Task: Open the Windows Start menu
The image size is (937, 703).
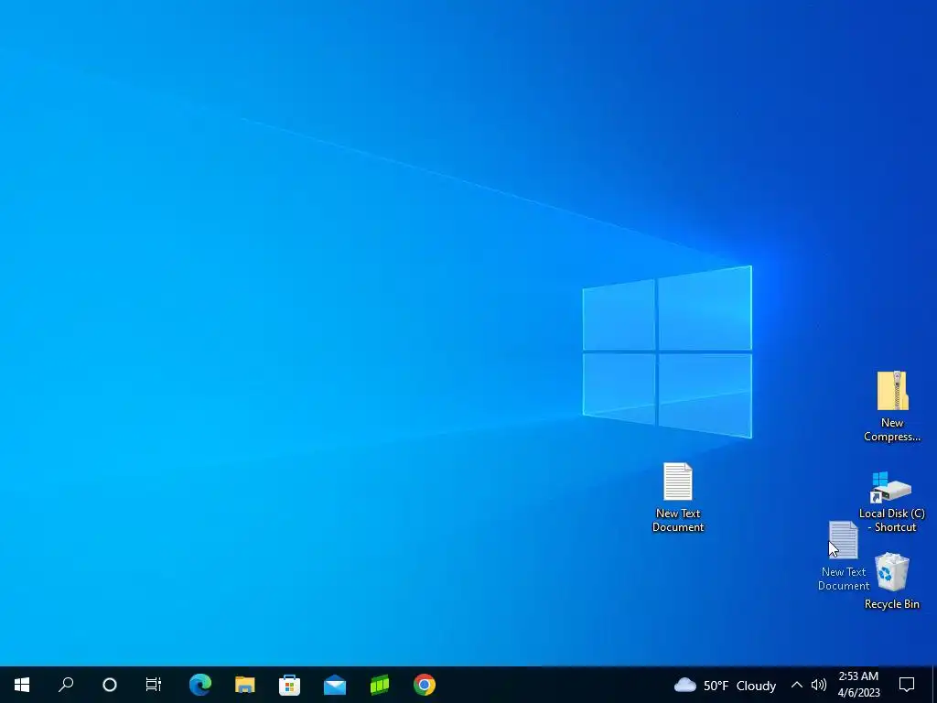Action: (x=22, y=685)
